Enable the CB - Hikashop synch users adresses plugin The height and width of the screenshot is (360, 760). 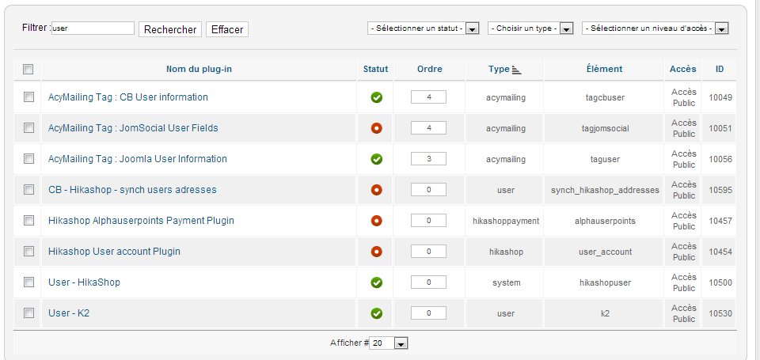pyautogui.click(x=376, y=190)
